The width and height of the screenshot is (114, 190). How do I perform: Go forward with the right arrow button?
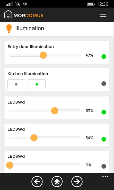coord(77,182)
